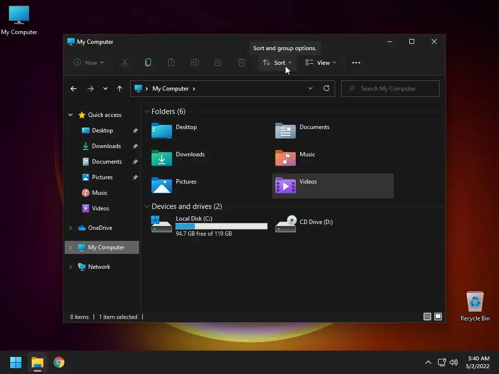The width and height of the screenshot is (499, 374).
Task: Click the Rename icon in toolbar
Action: click(x=195, y=63)
